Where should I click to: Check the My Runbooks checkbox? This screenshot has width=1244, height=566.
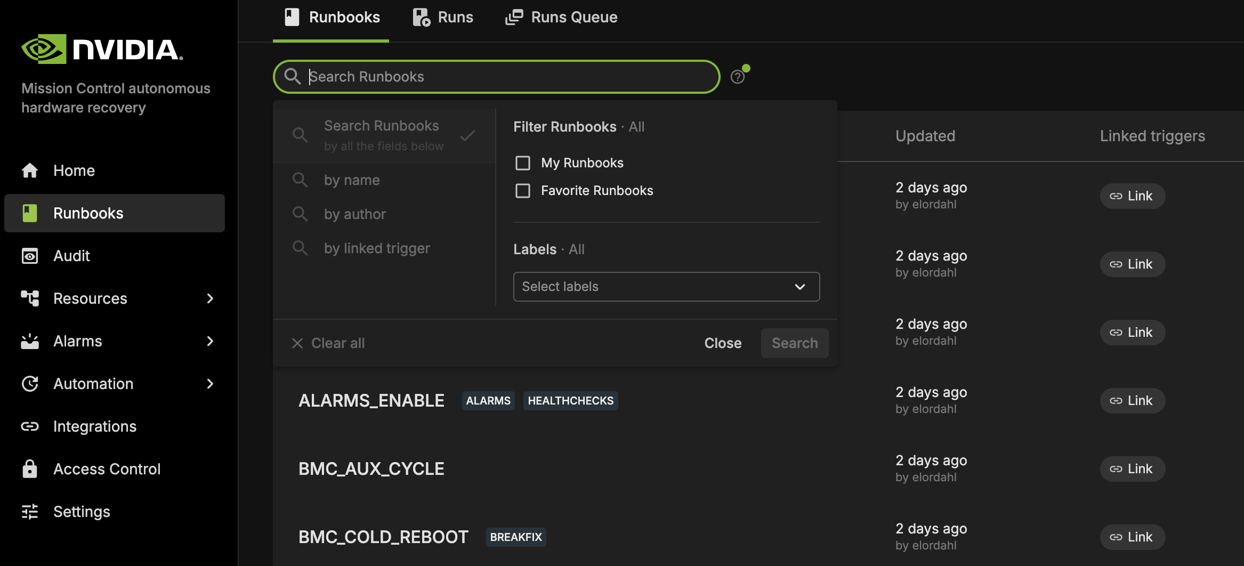(523, 163)
